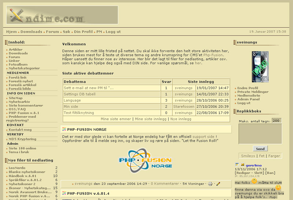Go to Hjem in the top navigation

[x=11, y=32]
